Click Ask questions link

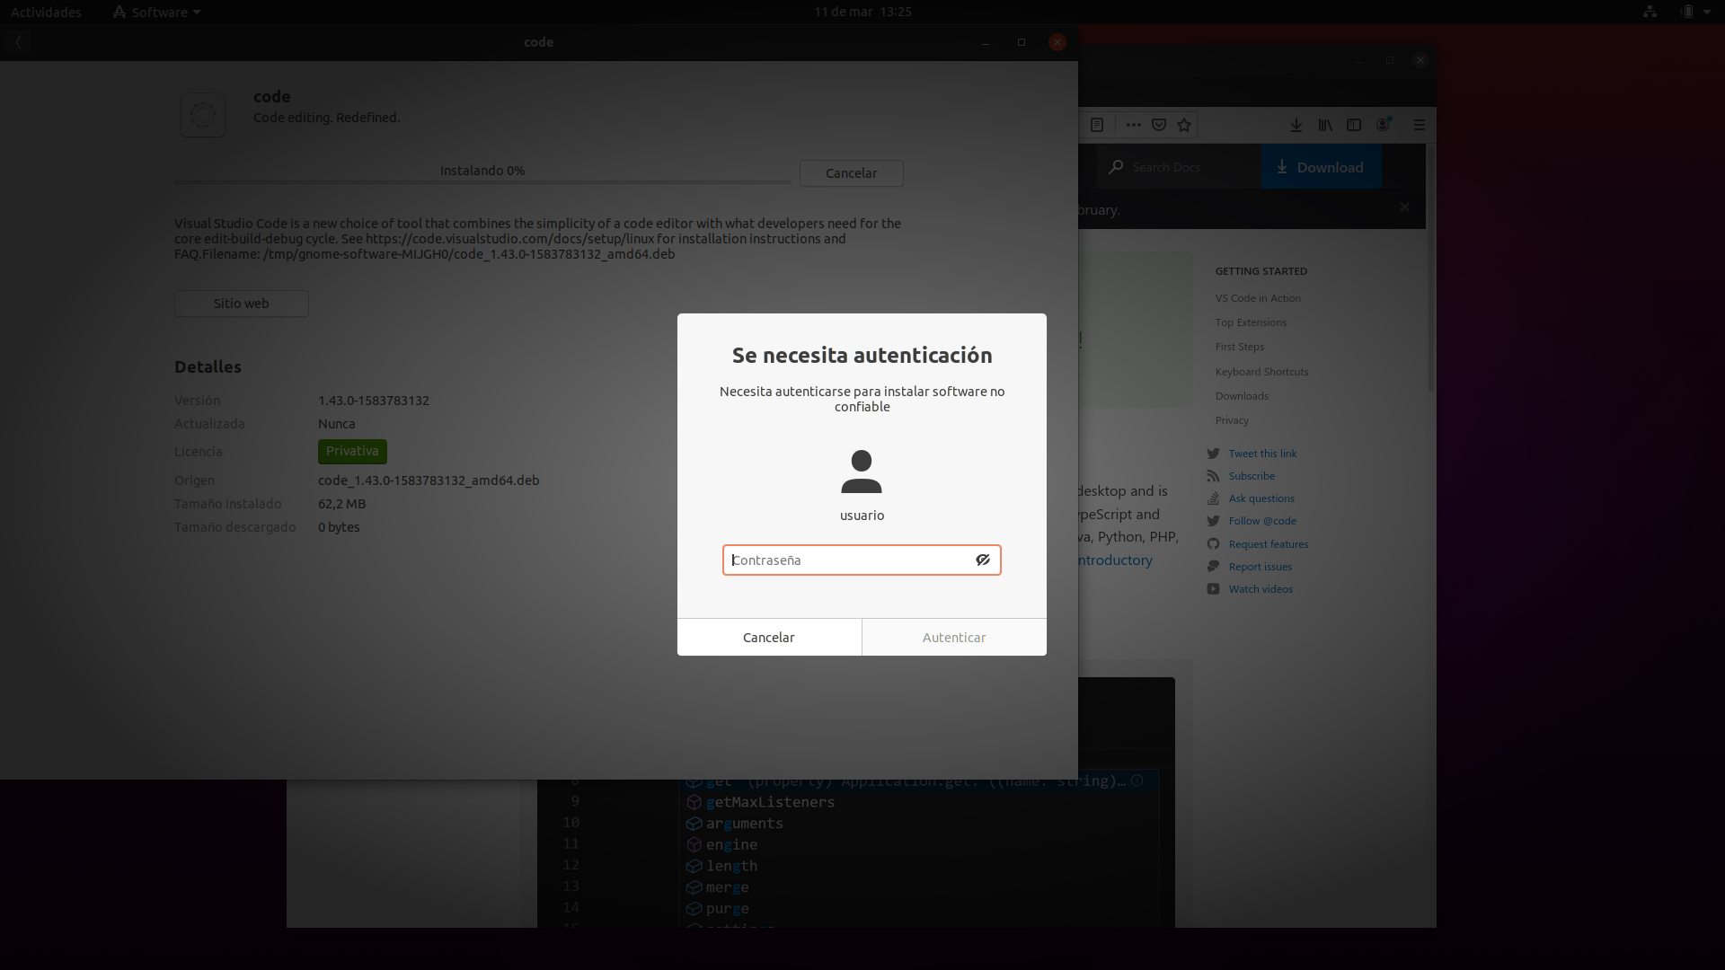[x=1261, y=498]
